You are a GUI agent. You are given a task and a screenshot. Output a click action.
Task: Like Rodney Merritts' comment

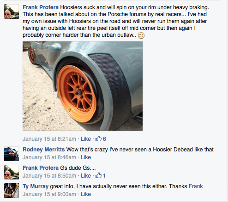pyautogui.click(x=86, y=157)
